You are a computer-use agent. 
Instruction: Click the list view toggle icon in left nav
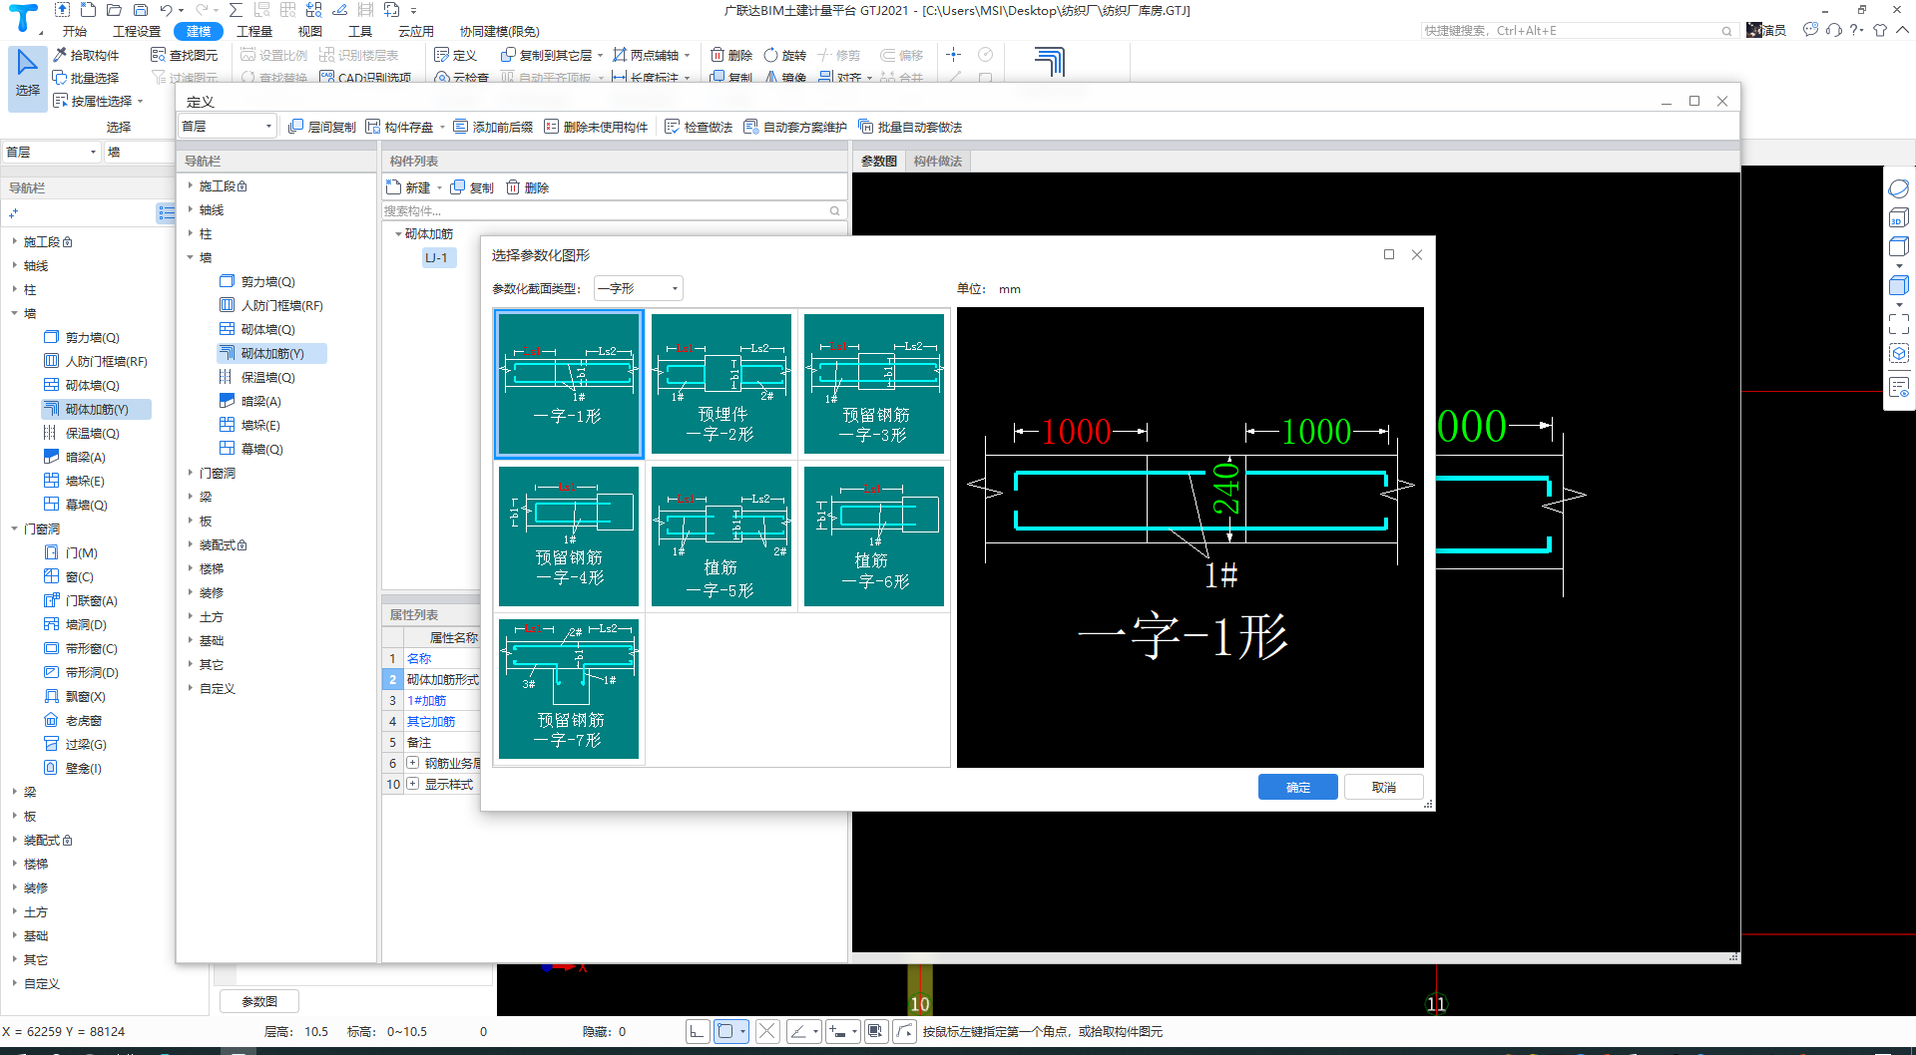click(166, 213)
